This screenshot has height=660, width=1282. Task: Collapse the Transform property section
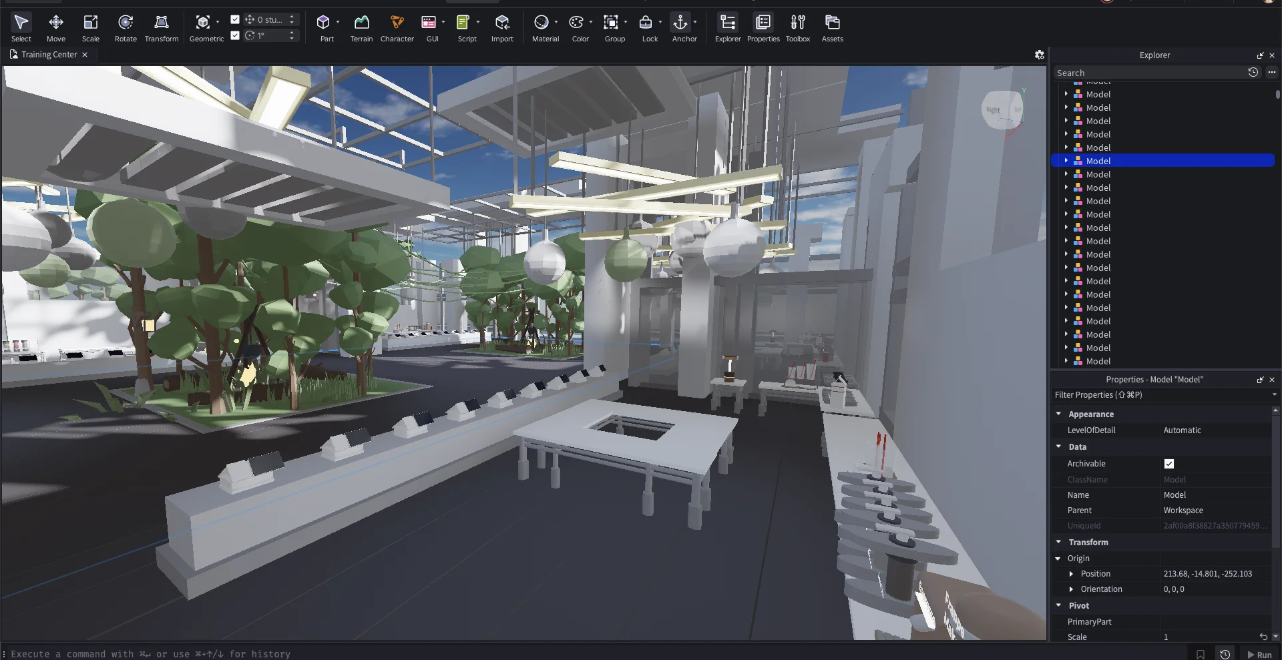point(1059,542)
